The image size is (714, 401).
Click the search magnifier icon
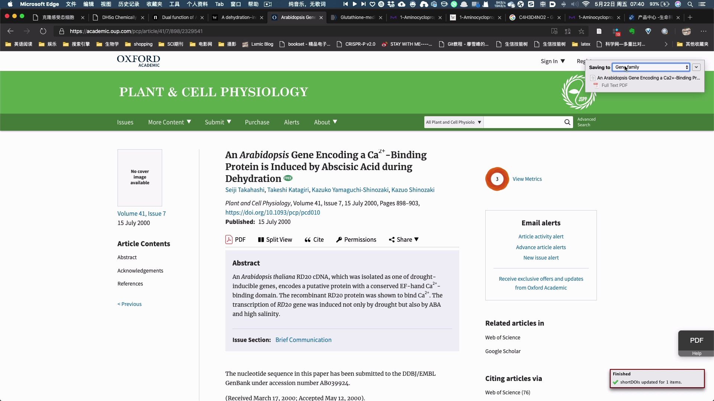(x=567, y=122)
